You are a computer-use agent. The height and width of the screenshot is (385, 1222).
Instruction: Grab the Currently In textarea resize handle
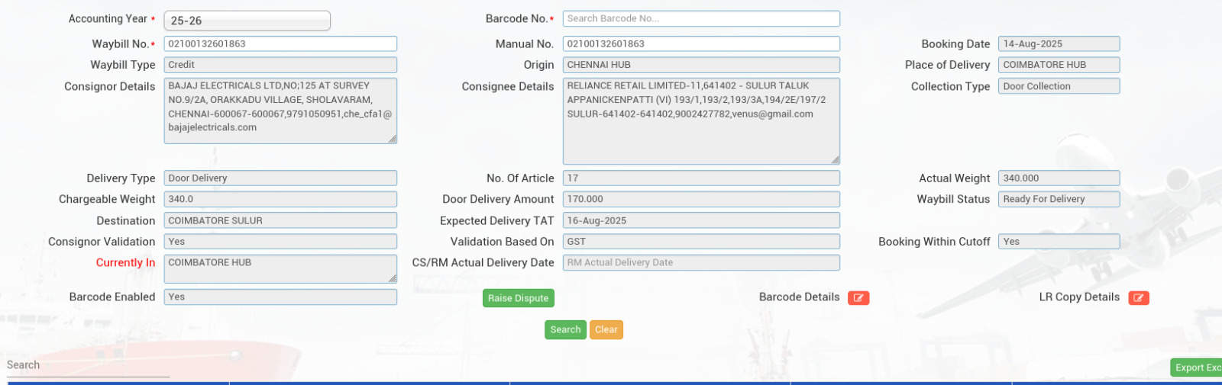click(x=392, y=278)
